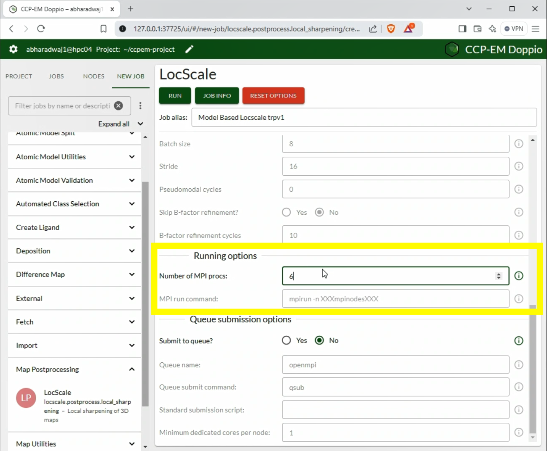This screenshot has width=547, height=451.
Task: Select the CCP-EM Doppio browser tab
Action: 61,9
